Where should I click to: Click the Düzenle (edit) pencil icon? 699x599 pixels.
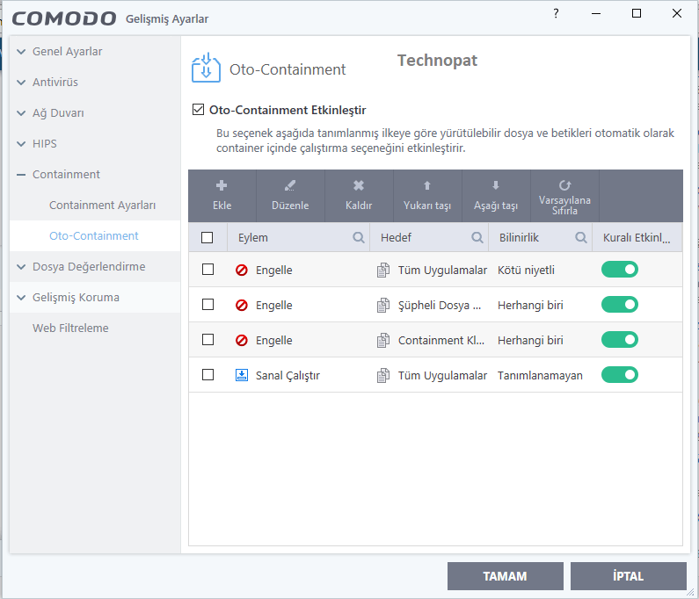click(x=290, y=186)
